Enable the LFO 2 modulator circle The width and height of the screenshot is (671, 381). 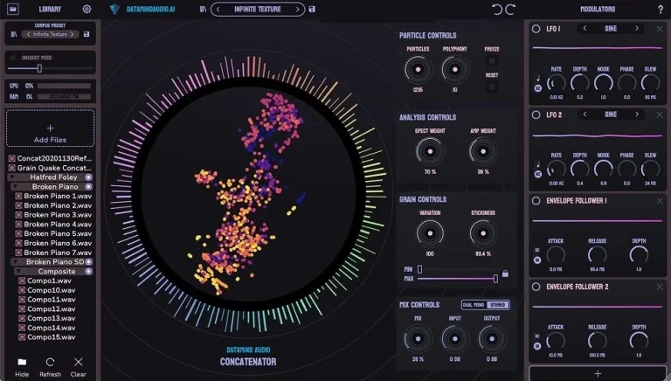[x=536, y=114]
